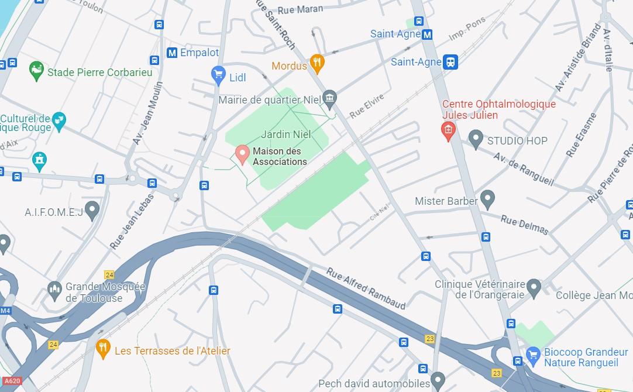
Task: Open Les Terrasses de l'Atelier restaurant pin
Action: coord(104,349)
